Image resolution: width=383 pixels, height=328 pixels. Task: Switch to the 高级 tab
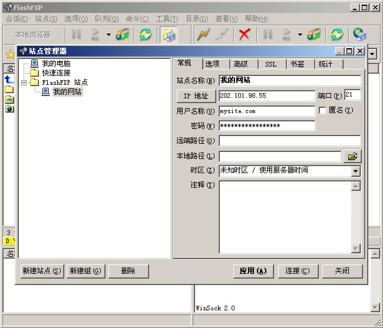pos(240,64)
